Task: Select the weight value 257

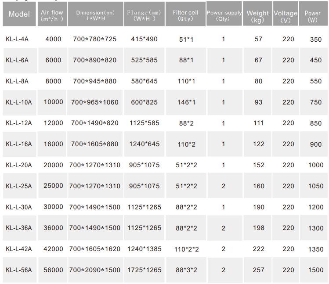Action: (x=259, y=270)
